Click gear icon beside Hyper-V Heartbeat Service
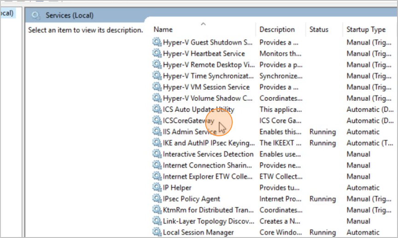Image resolution: width=398 pixels, height=238 pixels. pos(157,53)
